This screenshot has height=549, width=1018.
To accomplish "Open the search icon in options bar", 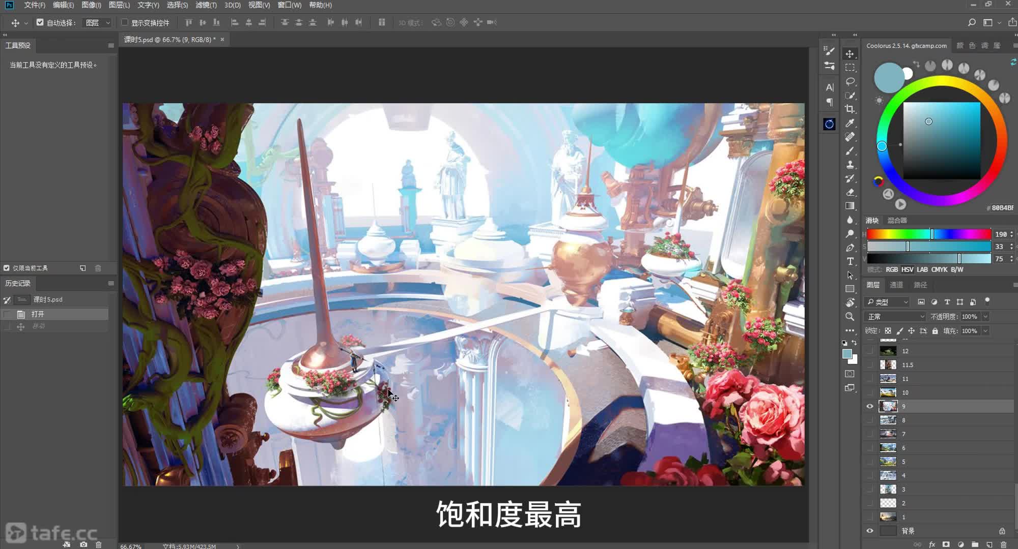I will pyautogui.click(x=972, y=22).
